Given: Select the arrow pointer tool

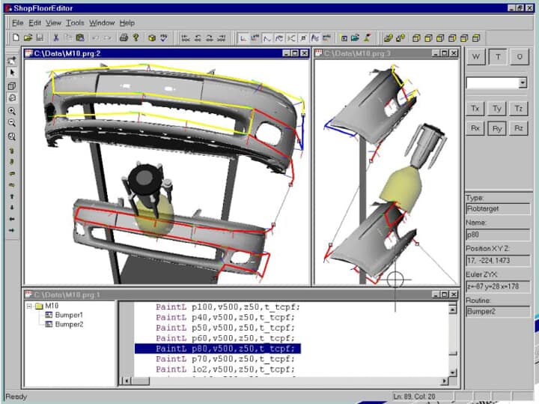Looking at the screenshot, I should [x=12, y=73].
